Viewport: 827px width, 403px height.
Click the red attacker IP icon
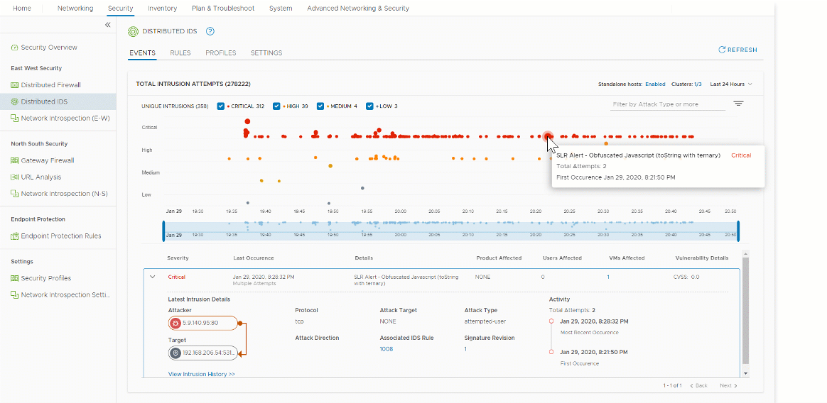(x=175, y=324)
